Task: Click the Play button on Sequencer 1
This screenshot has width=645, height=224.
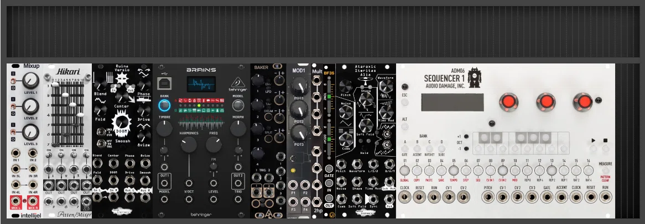Action: coord(593,148)
